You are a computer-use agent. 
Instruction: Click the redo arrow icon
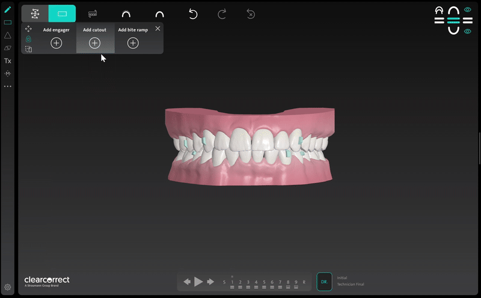tap(222, 14)
